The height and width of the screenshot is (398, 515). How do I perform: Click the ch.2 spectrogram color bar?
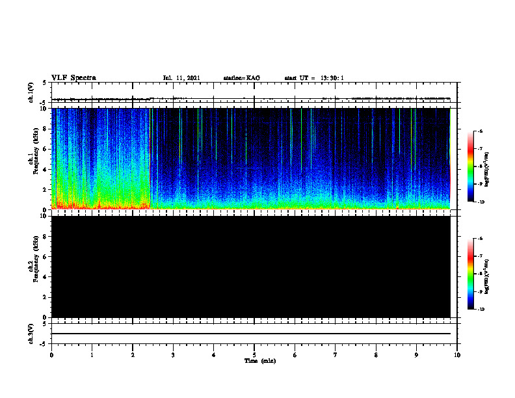pyautogui.click(x=471, y=274)
